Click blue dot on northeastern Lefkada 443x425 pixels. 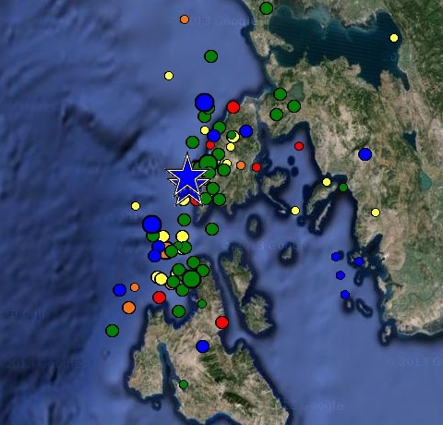245,131
